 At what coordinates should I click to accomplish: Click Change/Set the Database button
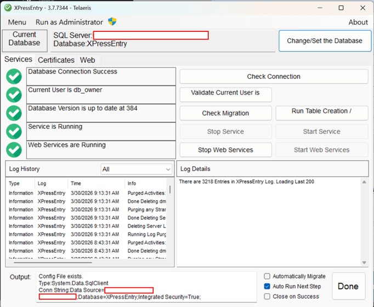[x=325, y=41]
